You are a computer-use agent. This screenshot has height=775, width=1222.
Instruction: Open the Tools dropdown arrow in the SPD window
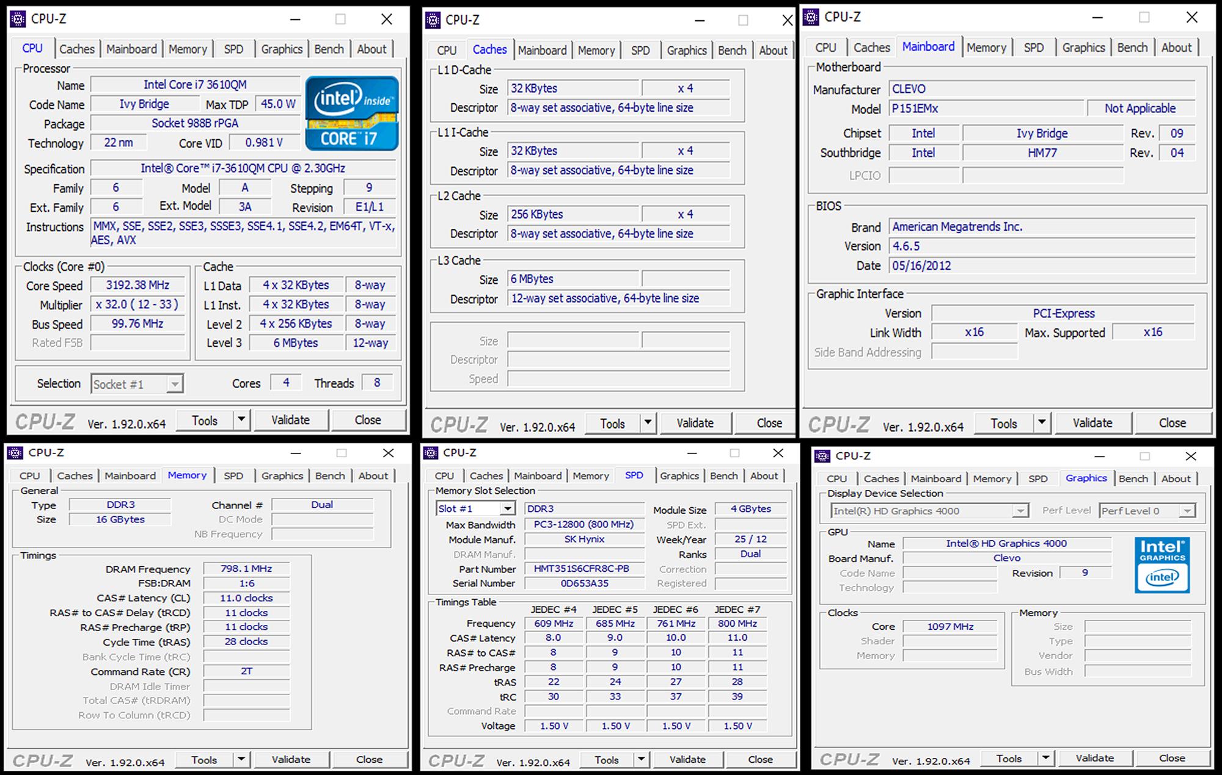641,759
